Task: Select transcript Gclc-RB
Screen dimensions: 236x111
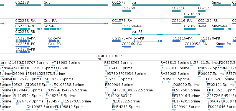Action: pos(50,26)
